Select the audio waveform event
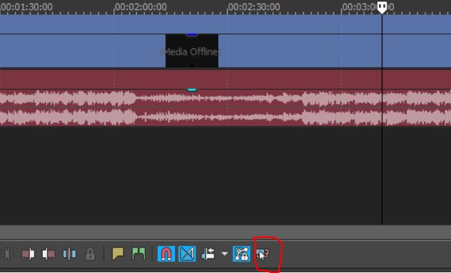Viewport: 451px width, 273px height. [x=225, y=108]
